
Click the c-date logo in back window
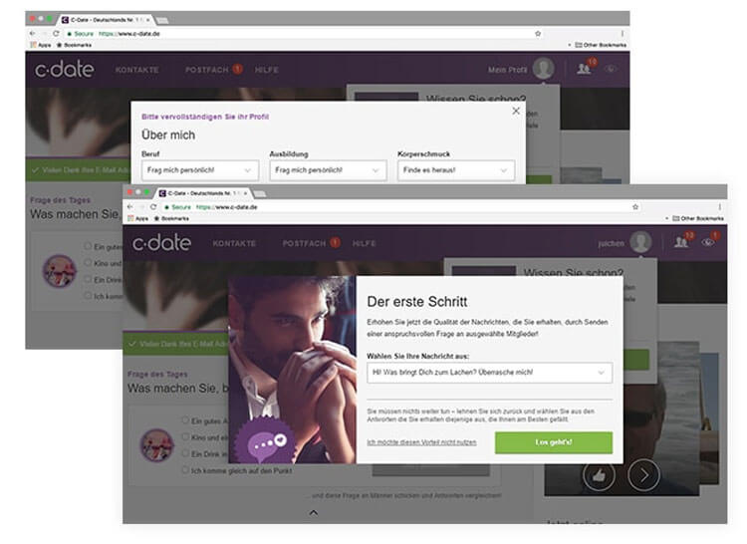[65, 69]
